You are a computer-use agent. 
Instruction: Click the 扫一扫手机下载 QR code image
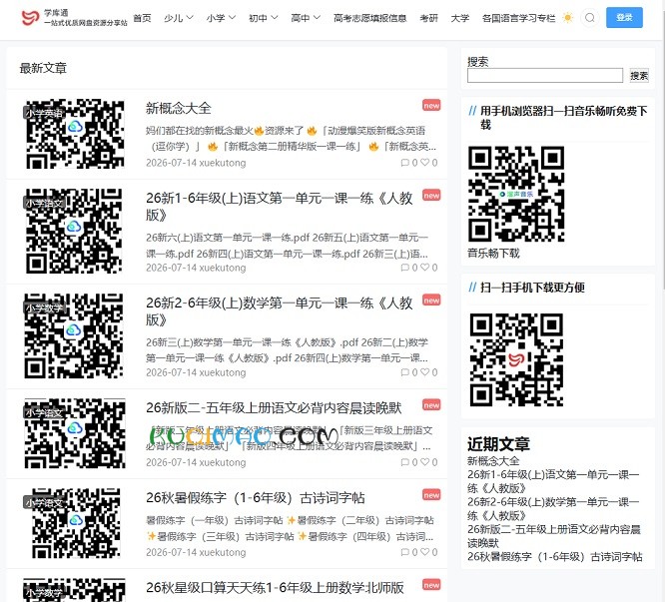(516, 359)
